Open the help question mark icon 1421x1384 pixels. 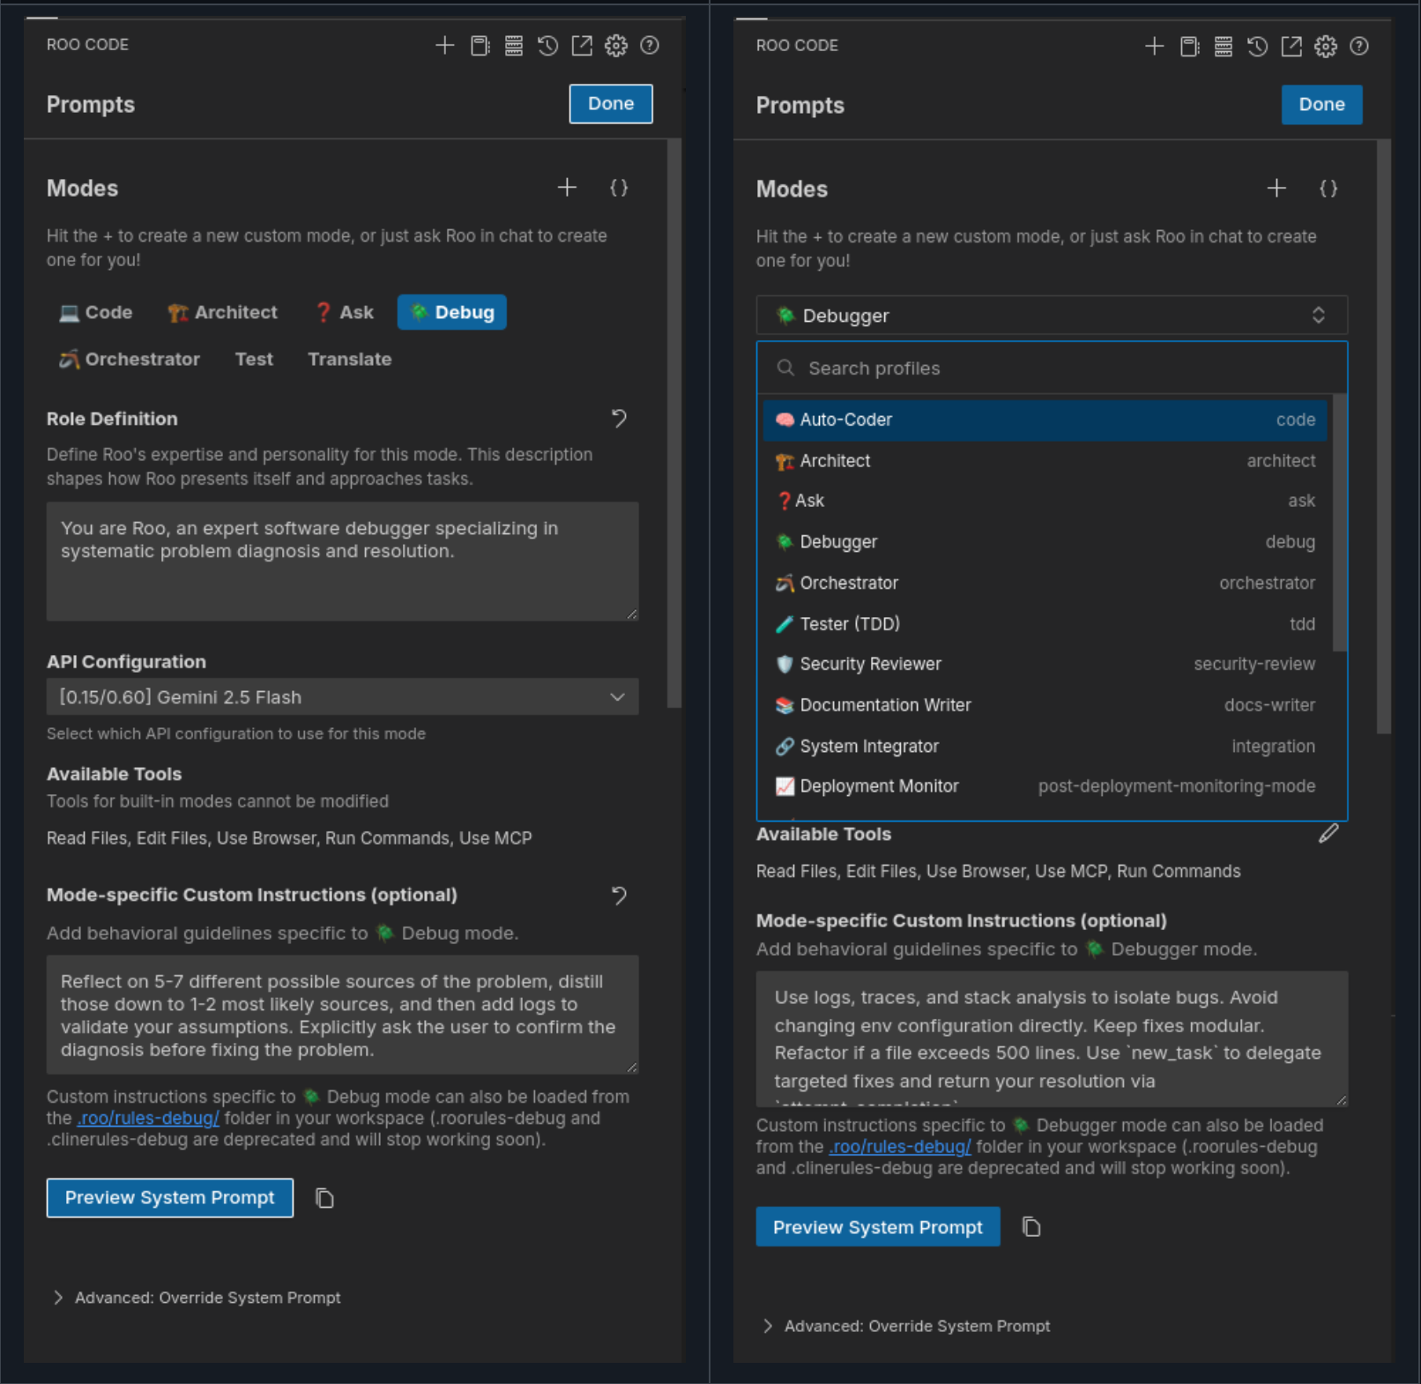(x=650, y=46)
